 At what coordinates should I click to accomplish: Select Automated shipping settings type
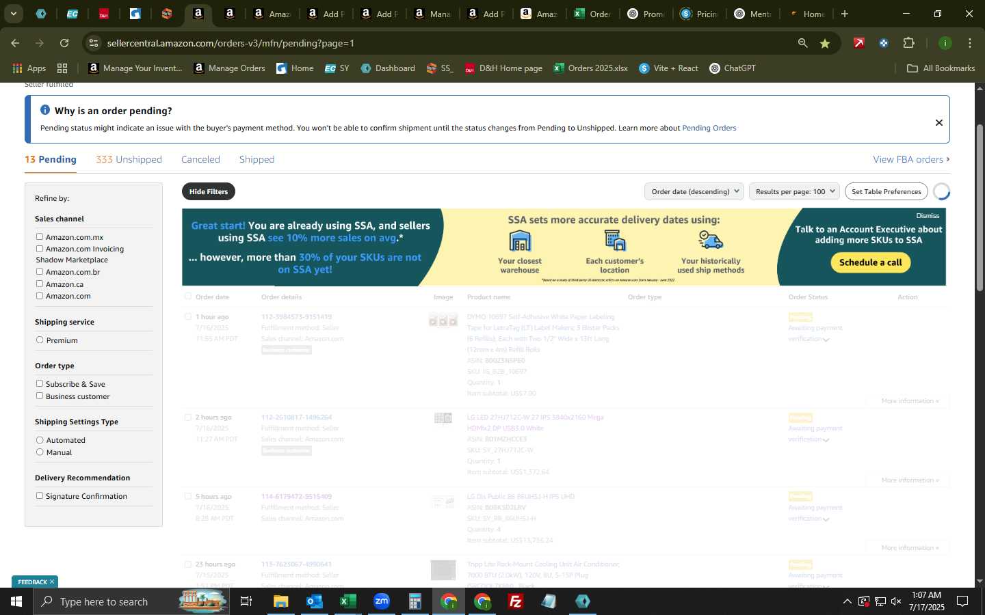[x=40, y=440]
